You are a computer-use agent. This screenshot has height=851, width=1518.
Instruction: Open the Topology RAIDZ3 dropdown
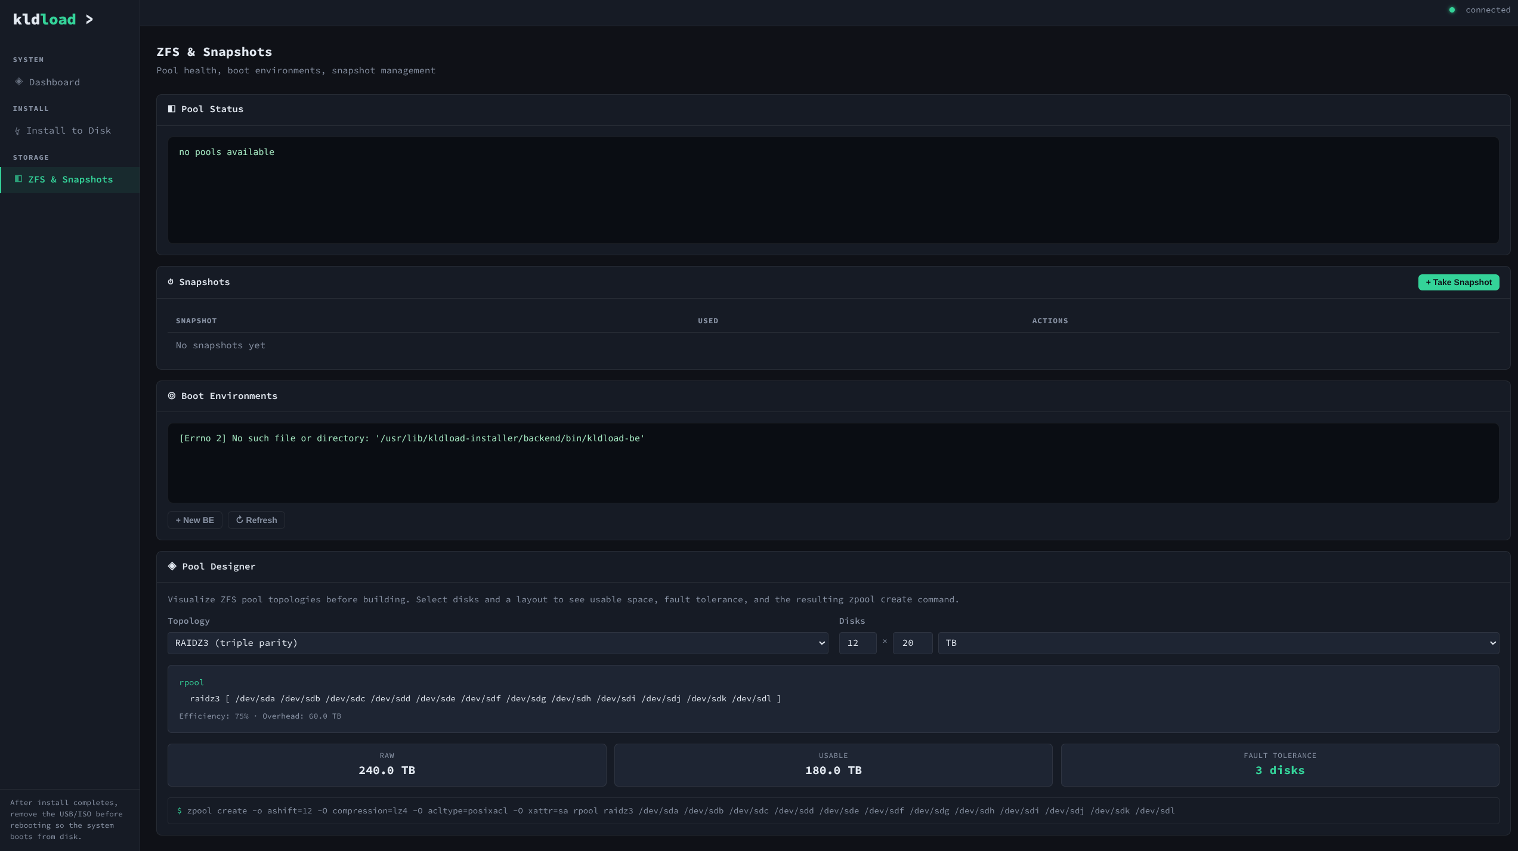point(497,643)
